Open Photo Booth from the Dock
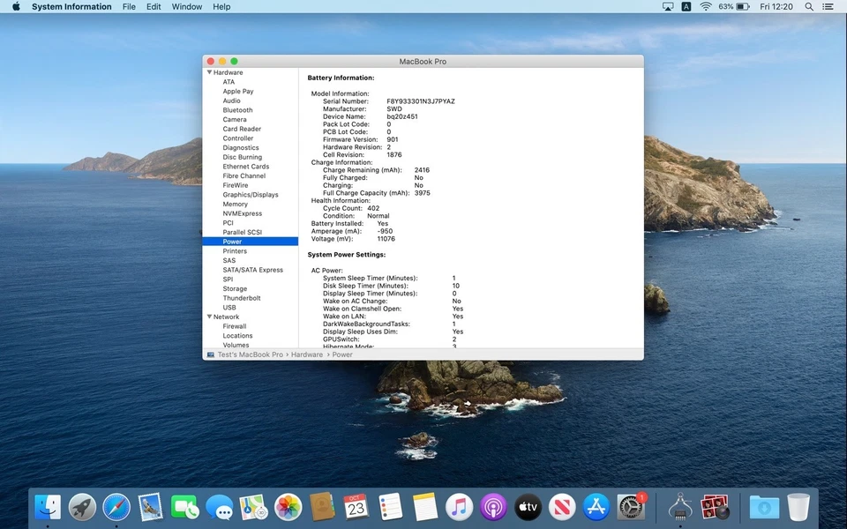 click(x=715, y=508)
